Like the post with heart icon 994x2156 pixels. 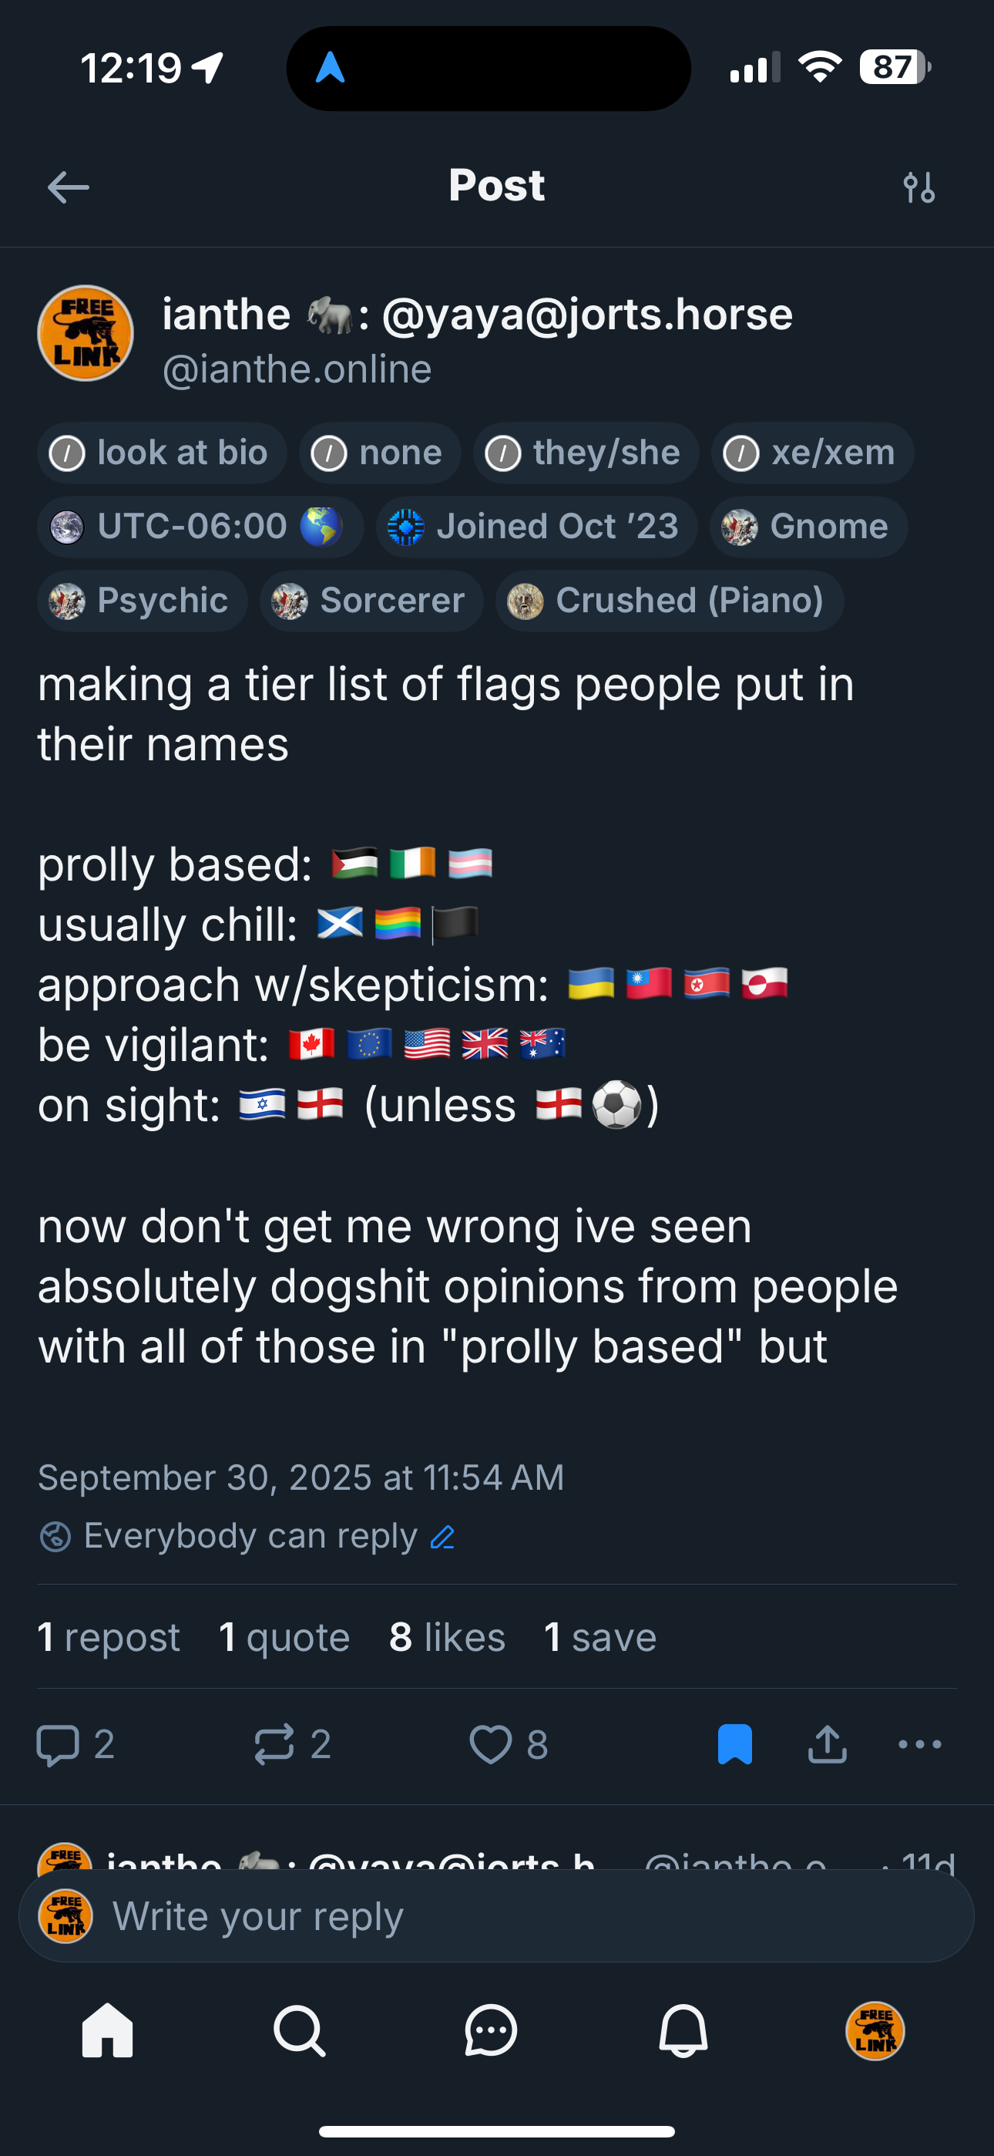[x=490, y=1745]
